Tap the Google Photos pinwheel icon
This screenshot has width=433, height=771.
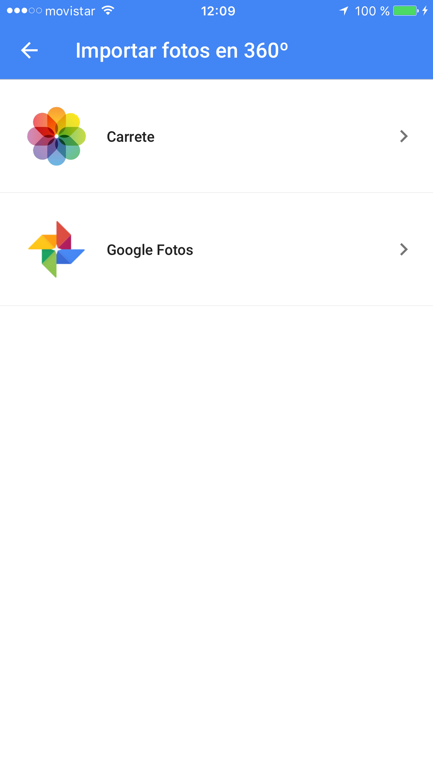56,249
